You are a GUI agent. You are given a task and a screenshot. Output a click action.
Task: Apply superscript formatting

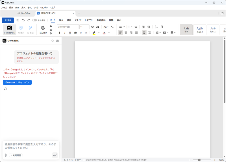[86, 33]
